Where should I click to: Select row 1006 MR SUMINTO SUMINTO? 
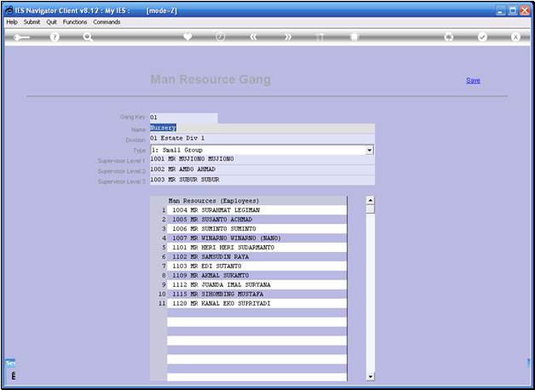257,229
